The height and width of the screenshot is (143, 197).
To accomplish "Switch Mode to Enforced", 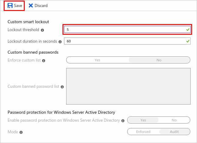I will 143,132.
